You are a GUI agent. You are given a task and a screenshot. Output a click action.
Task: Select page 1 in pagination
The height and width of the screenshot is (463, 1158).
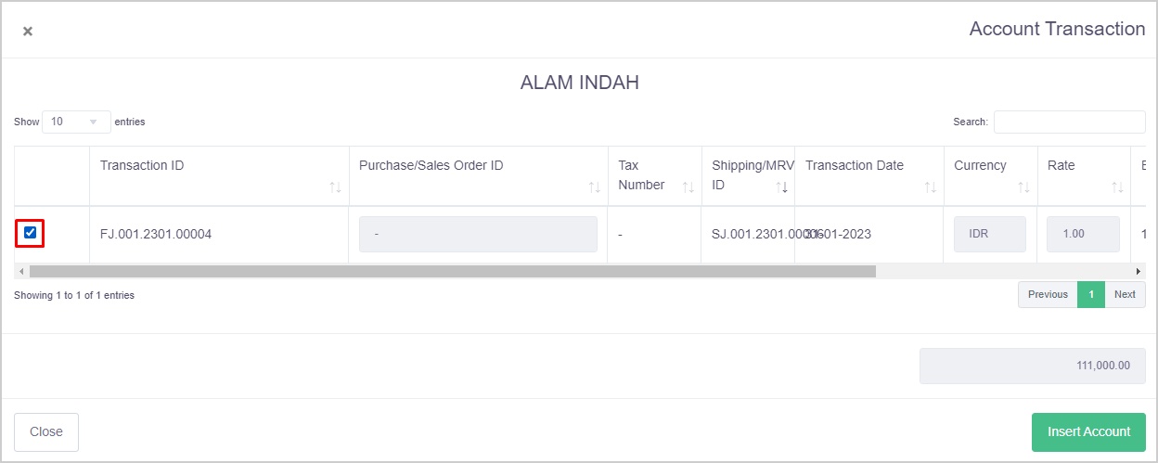[1091, 294]
